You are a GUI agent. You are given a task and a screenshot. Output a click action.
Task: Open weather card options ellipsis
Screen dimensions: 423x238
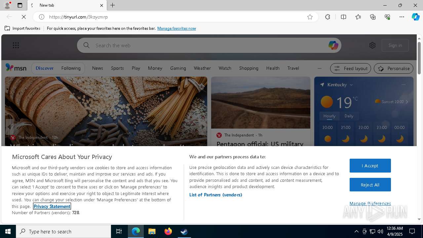[404, 85]
